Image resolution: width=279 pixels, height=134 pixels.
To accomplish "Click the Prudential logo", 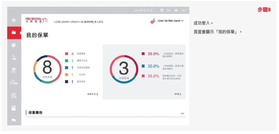I will [x=37, y=20].
